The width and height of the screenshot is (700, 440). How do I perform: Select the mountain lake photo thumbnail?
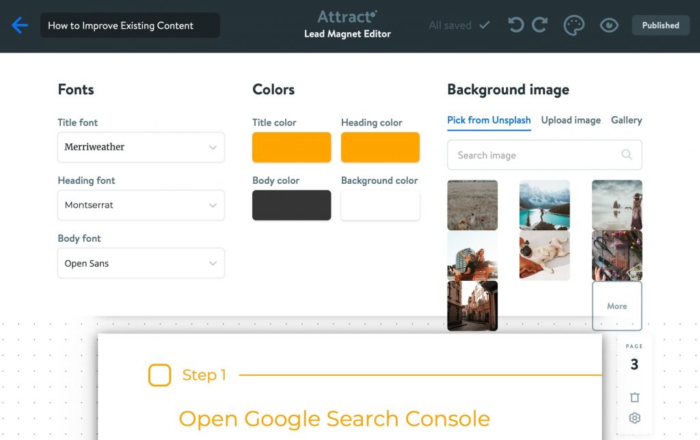pos(545,204)
